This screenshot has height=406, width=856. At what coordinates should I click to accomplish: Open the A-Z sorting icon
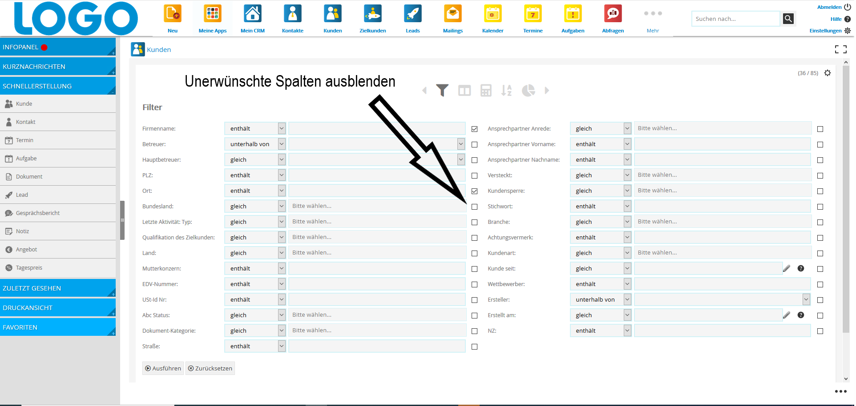[506, 91]
